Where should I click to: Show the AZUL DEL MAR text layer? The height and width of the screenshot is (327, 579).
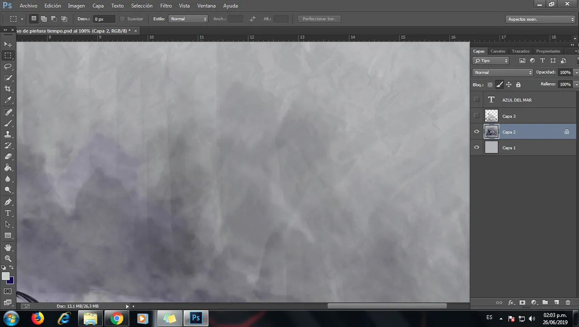476,100
